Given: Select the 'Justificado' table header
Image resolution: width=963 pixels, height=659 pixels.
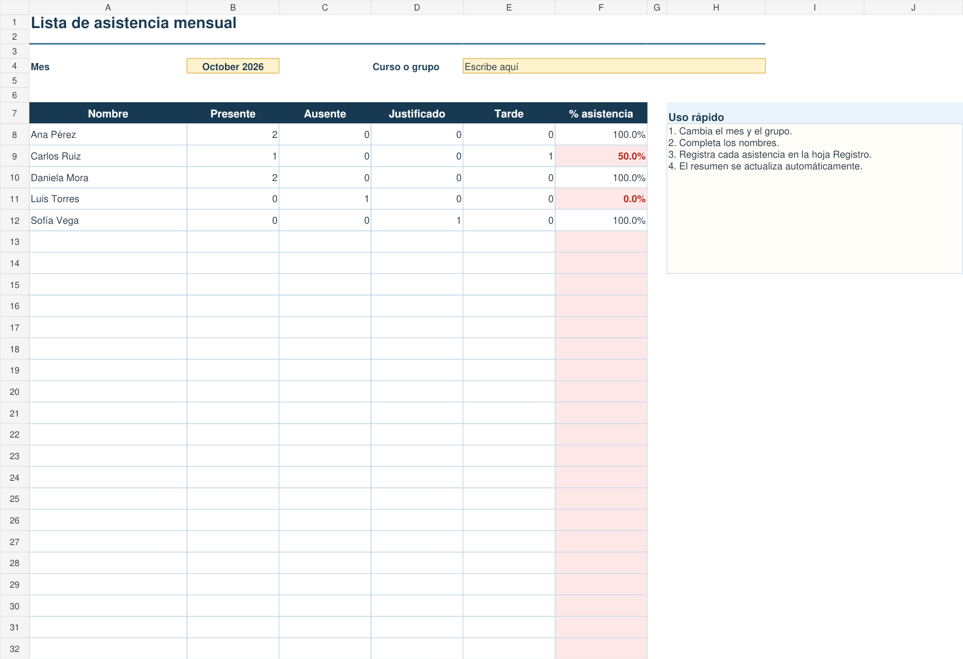Looking at the screenshot, I should click(417, 113).
